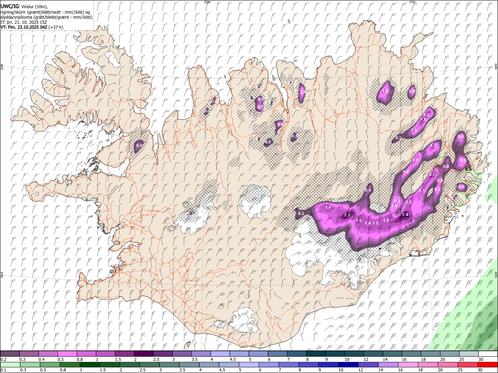Click the 0.4 value in western Iceland

pos(139,145)
